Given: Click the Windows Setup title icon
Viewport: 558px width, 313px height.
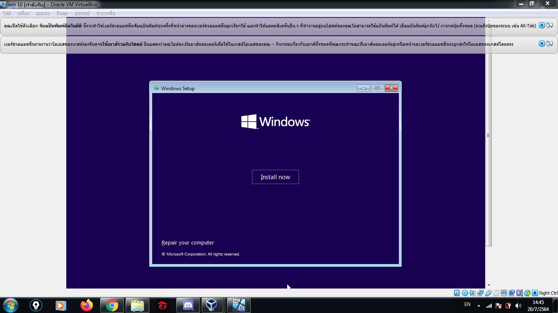Looking at the screenshot, I should 156,88.
